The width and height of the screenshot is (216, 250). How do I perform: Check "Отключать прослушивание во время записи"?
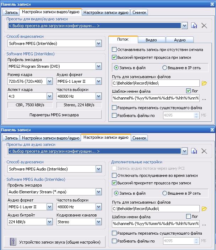pyautogui.click(x=114, y=175)
